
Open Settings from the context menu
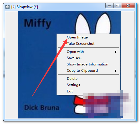(x=88, y=85)
